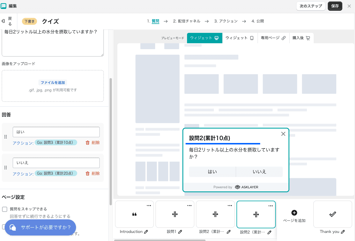The width and height of the screenshot is (355, 241).
Task: Open the three-dot menu on the selected 設問2 card
Action: [x=271, y=206]
